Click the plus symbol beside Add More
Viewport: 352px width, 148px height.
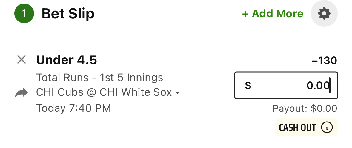click(245, 14)
